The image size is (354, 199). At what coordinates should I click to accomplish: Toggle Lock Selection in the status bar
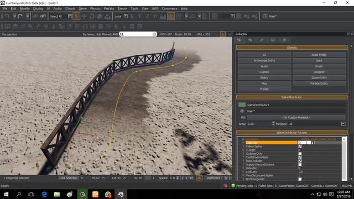tap(68, 178)
